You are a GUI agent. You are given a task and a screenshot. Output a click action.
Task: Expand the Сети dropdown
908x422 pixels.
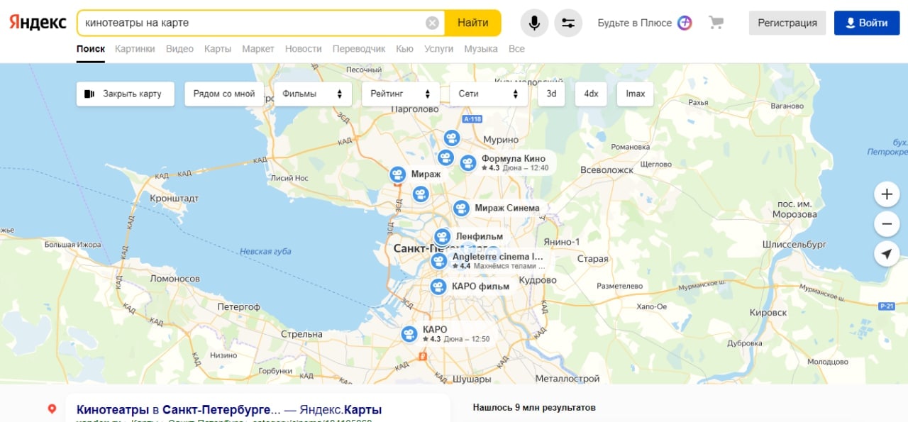coord(489,94)
